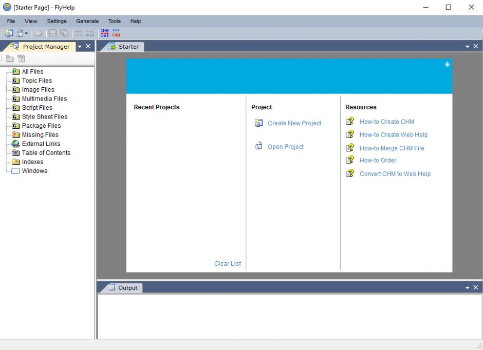The height and width of the screenshot is (350, 483).
Task: Click the help icon beside Convert CHM to Web Help
Action: coord(349,173)
